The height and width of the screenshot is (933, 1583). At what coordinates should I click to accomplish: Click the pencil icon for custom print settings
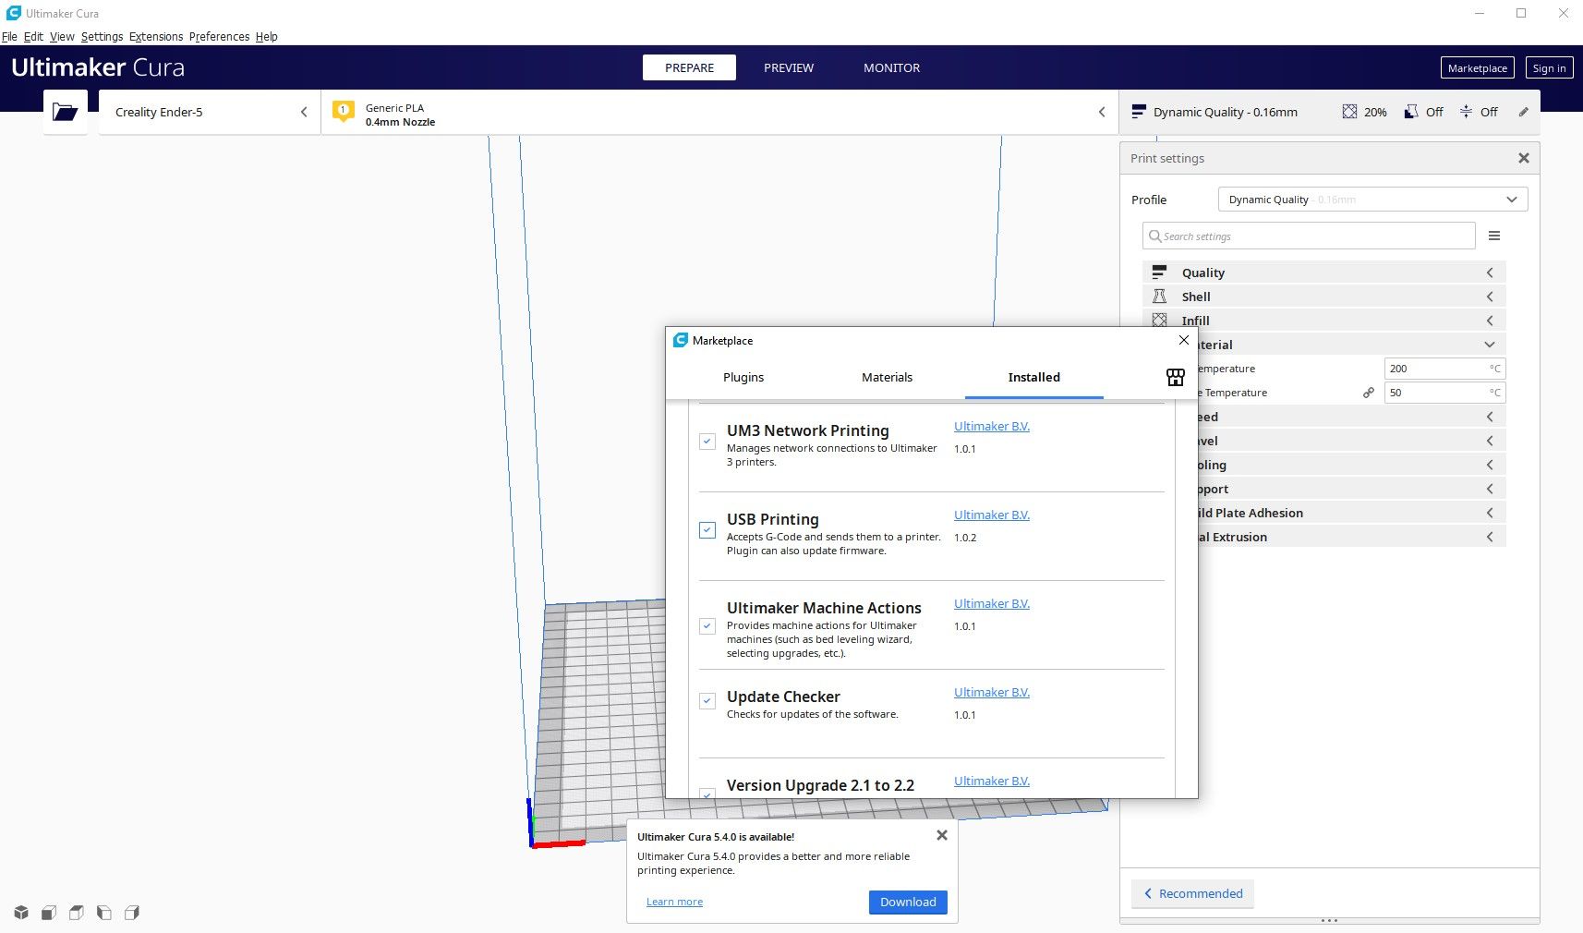1523,112
